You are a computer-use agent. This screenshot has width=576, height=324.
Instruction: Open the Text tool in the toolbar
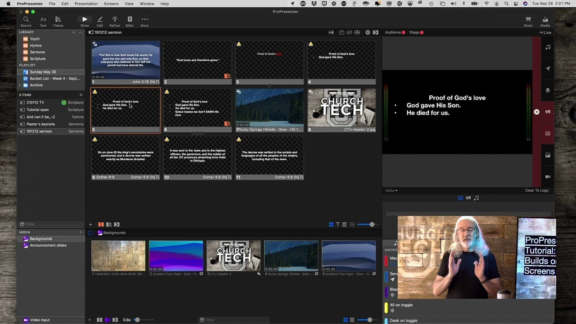43,22
